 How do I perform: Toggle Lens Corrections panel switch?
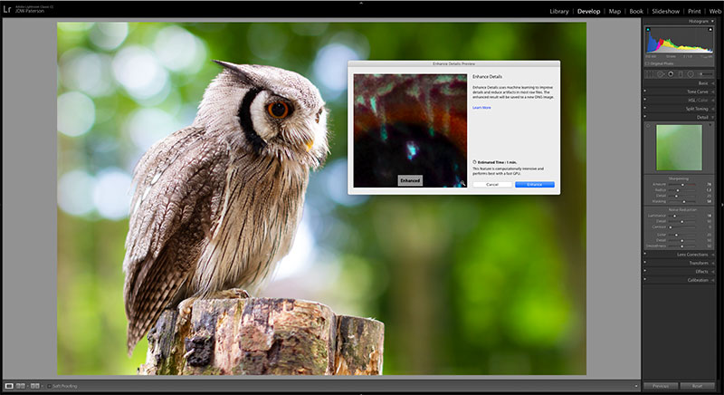[x=645, y=253]
